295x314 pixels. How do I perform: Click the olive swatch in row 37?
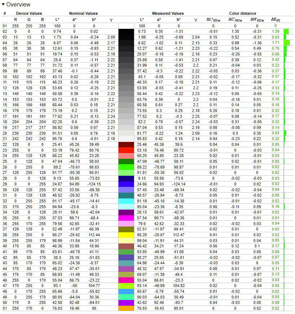coord(126,229)
